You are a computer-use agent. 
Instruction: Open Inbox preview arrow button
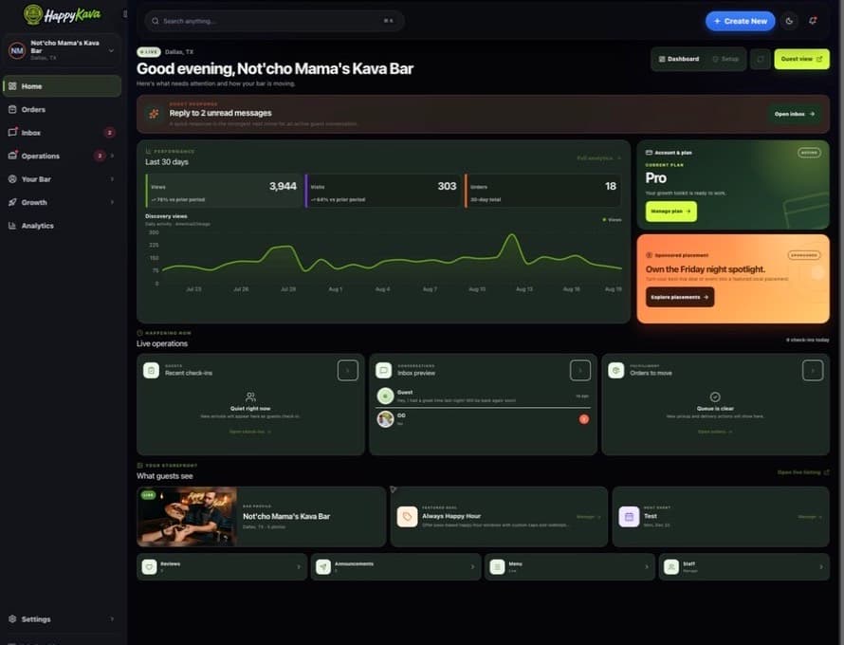[580, 371]
